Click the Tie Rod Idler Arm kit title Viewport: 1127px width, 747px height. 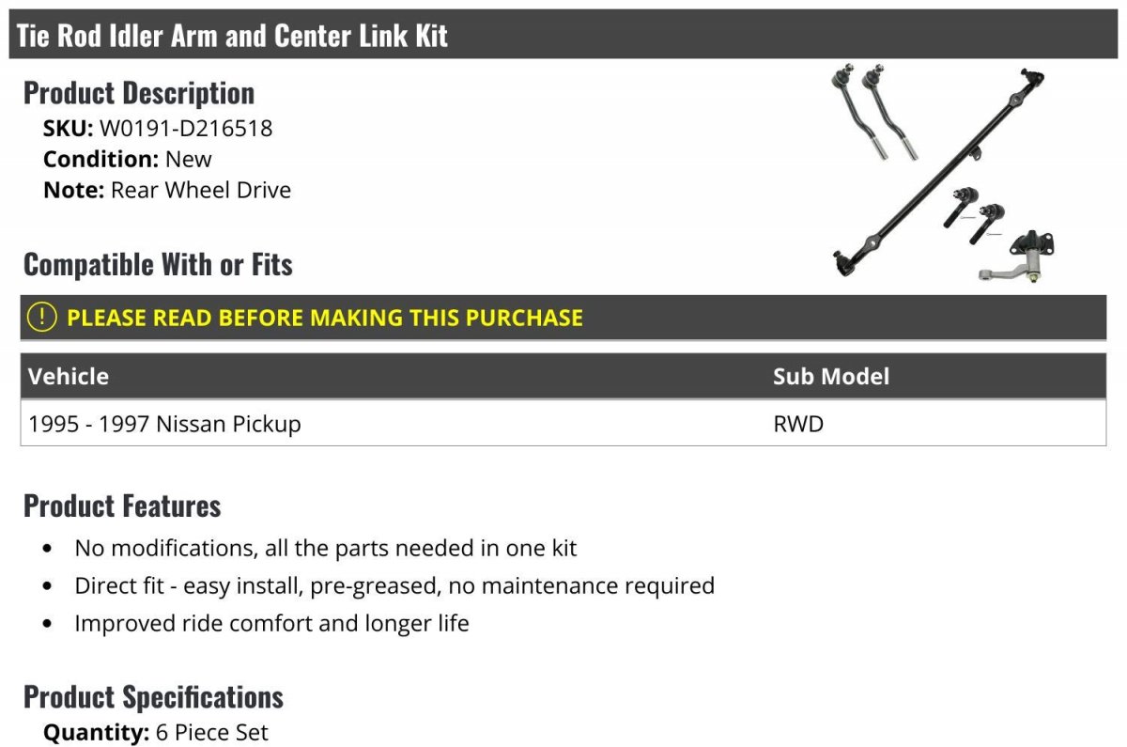[x=232, y=36]
